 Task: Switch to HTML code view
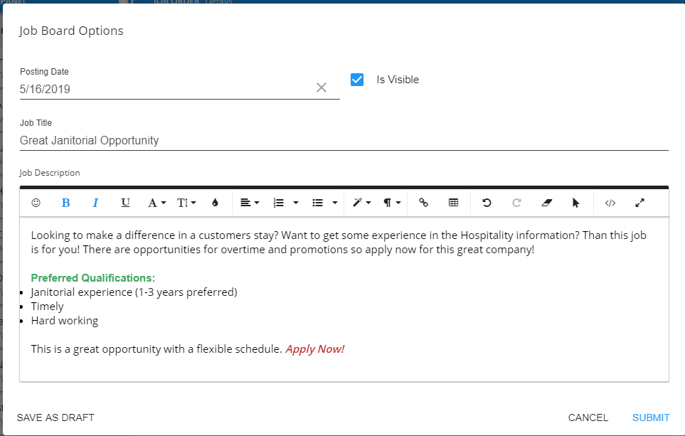[x=610, y=203]
